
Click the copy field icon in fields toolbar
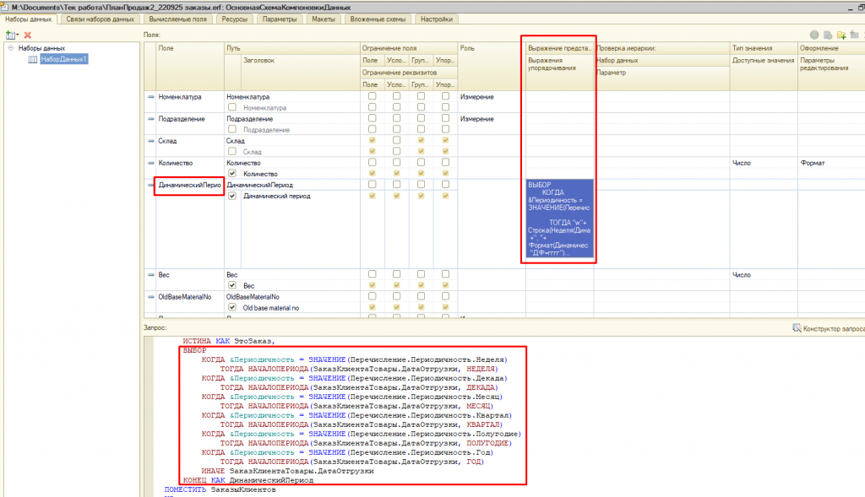828,35
